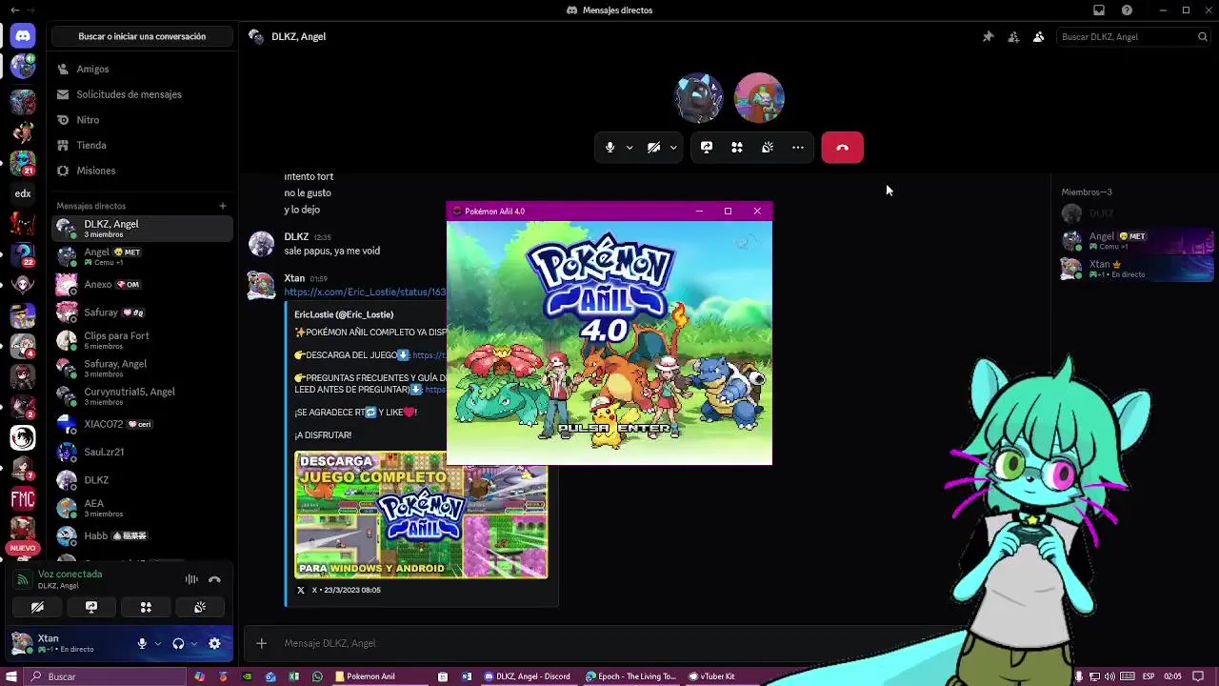Open user settings gear
1219x686 pixels.
point(214,644)
